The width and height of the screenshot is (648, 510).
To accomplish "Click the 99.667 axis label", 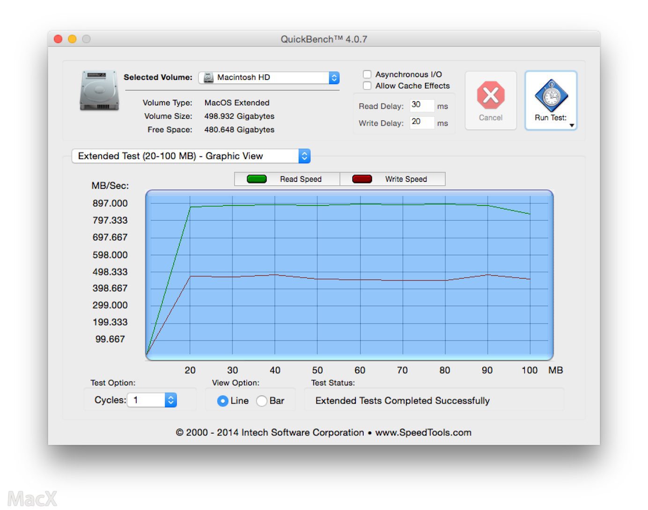I will [110, 339].
